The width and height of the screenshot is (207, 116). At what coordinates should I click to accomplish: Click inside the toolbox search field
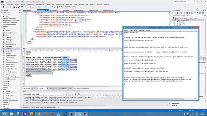tap(10, 13)
